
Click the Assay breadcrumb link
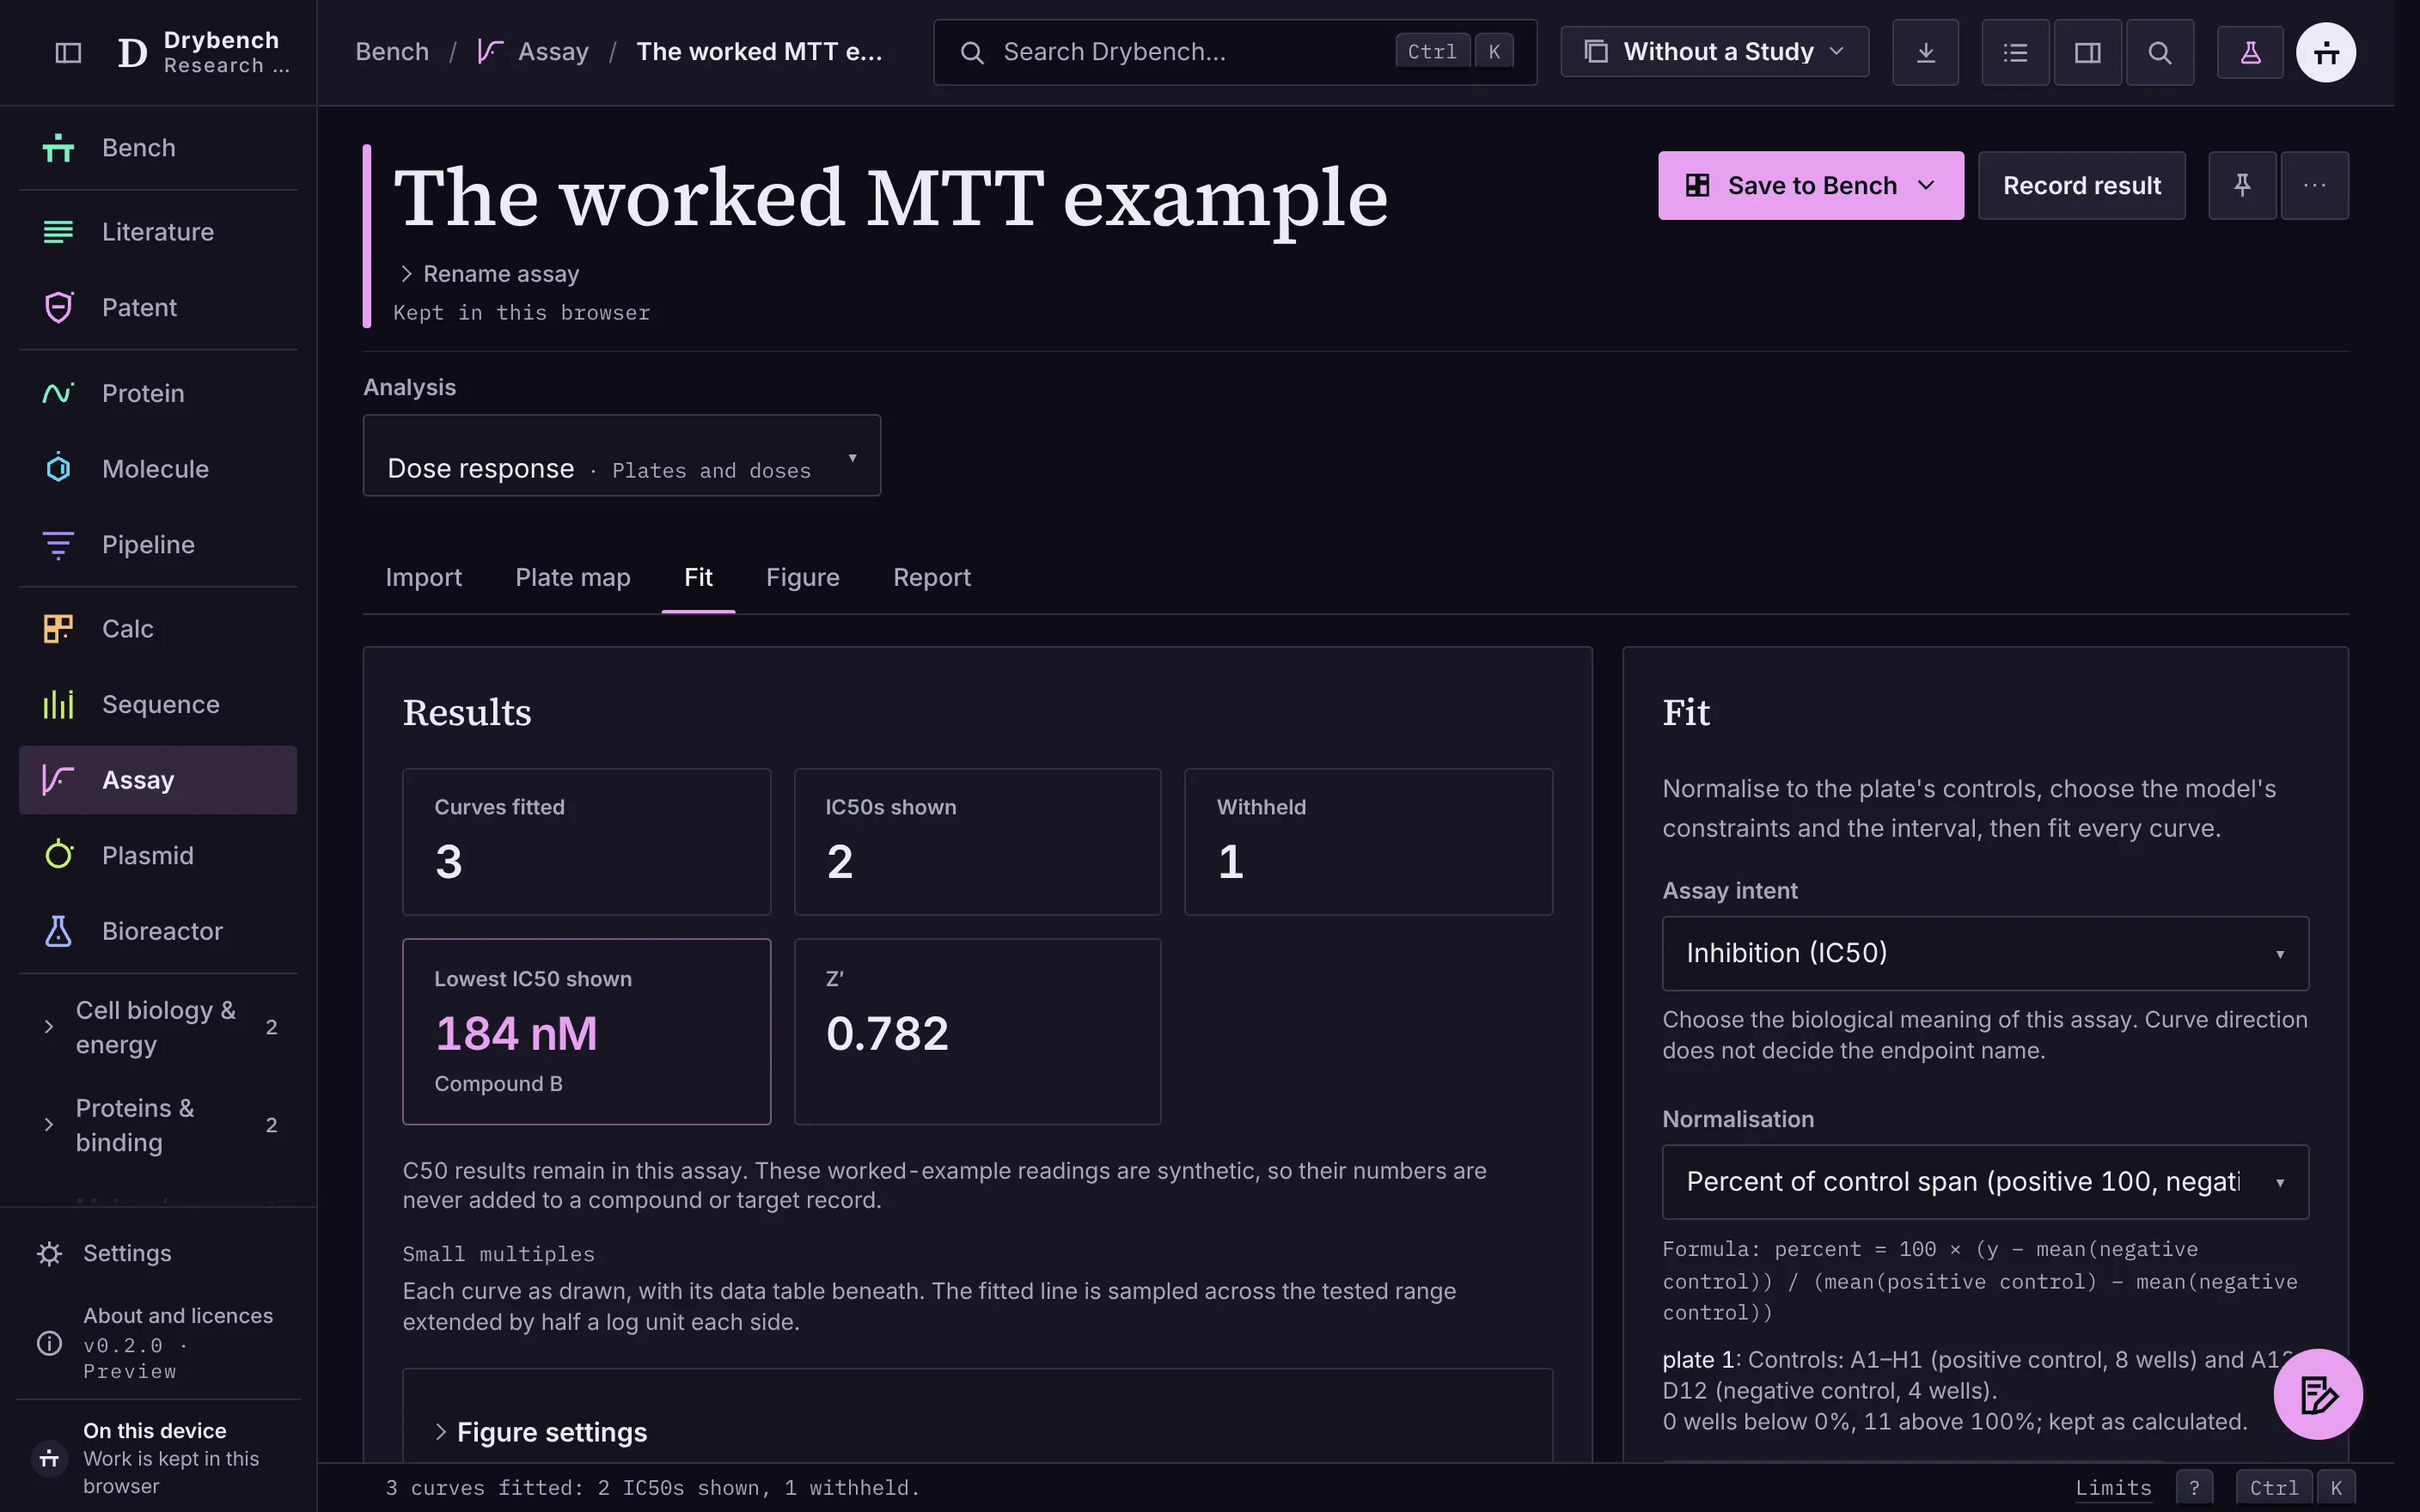[533, 52]
